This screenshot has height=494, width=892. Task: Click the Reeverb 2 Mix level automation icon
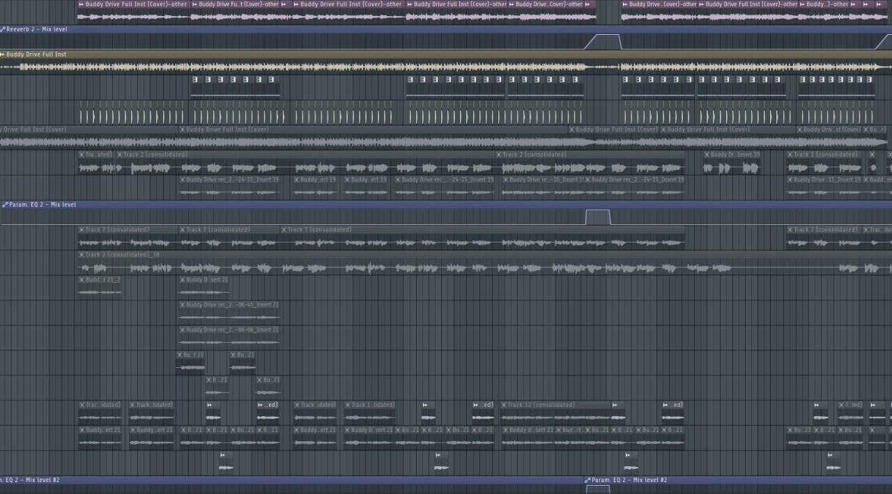(x=3, y=29)
